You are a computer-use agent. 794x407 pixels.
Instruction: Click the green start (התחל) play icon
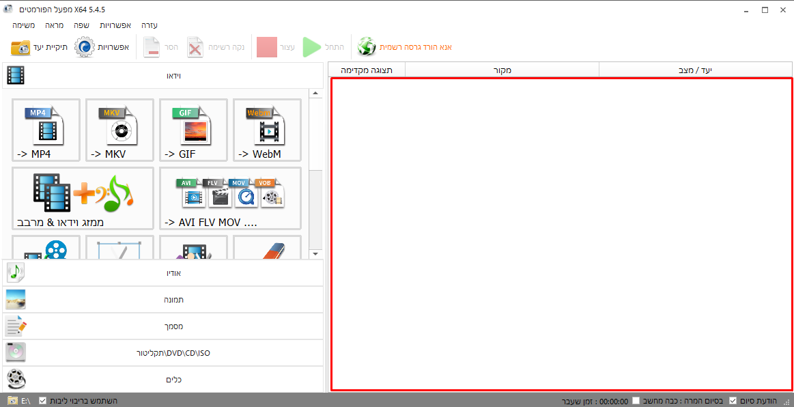pyautogui.click(x=312, y=47)
